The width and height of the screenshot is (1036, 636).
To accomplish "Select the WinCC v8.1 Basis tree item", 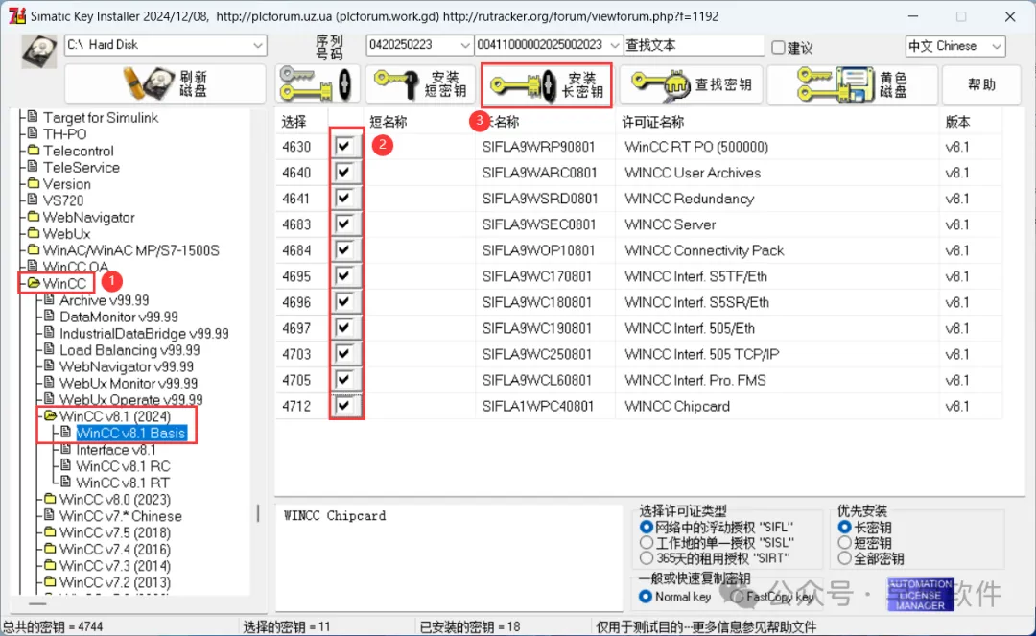I will [x=130, y=433].
